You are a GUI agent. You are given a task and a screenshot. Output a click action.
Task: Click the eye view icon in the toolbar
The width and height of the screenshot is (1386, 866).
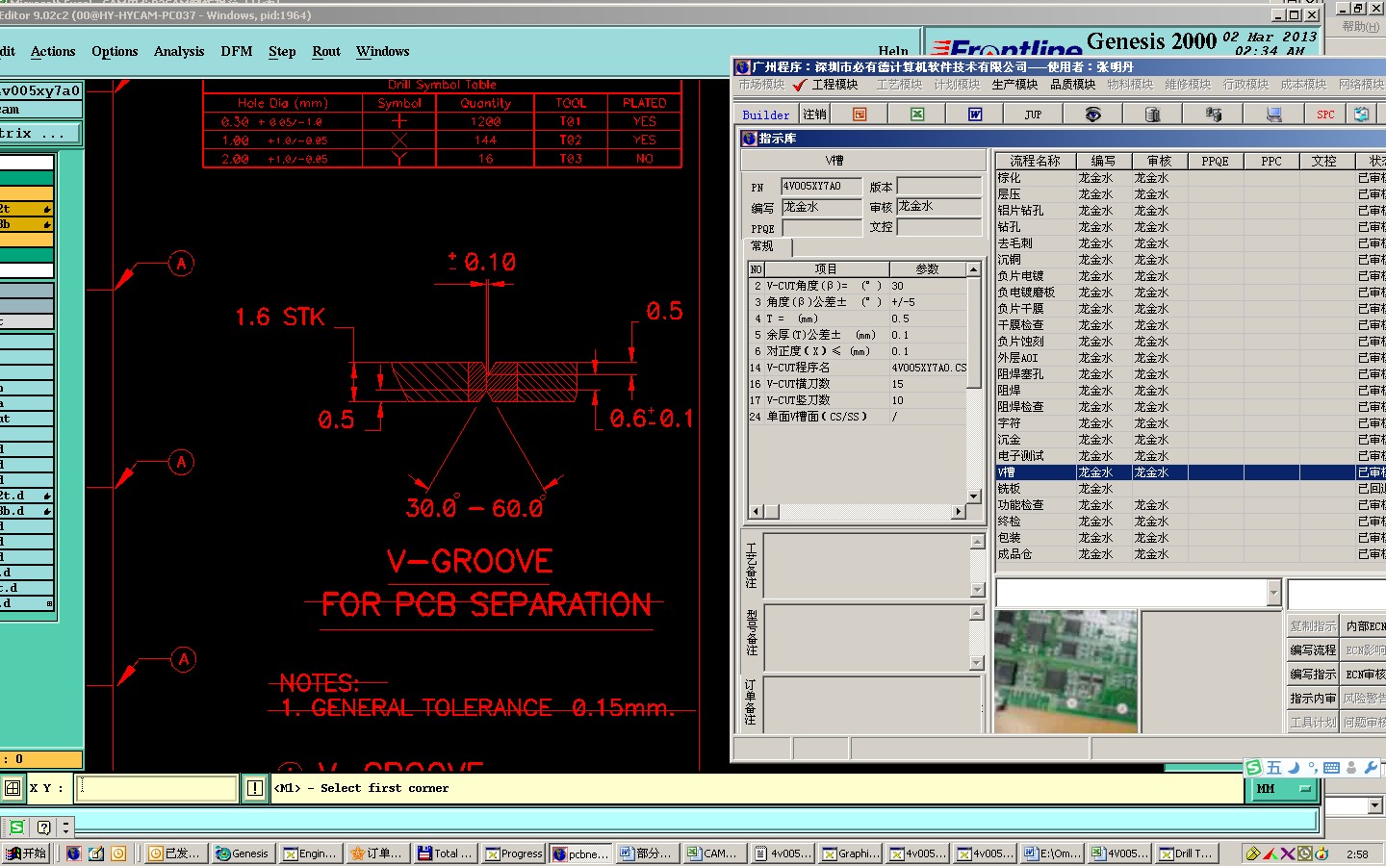[1092, 115]
